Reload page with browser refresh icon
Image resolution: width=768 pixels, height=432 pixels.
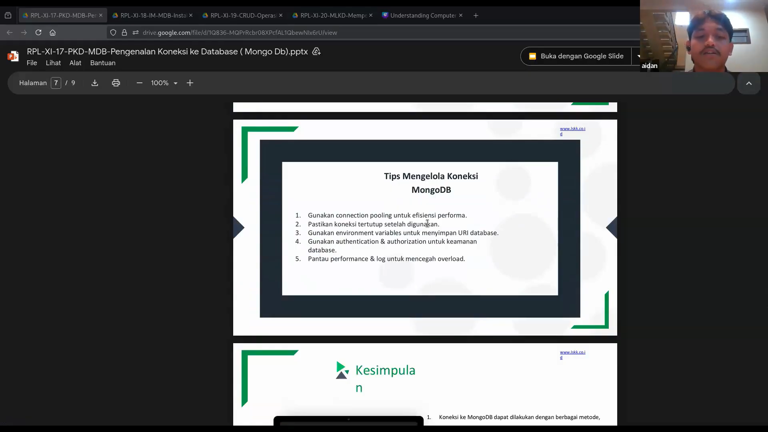[x=38, y=32]
